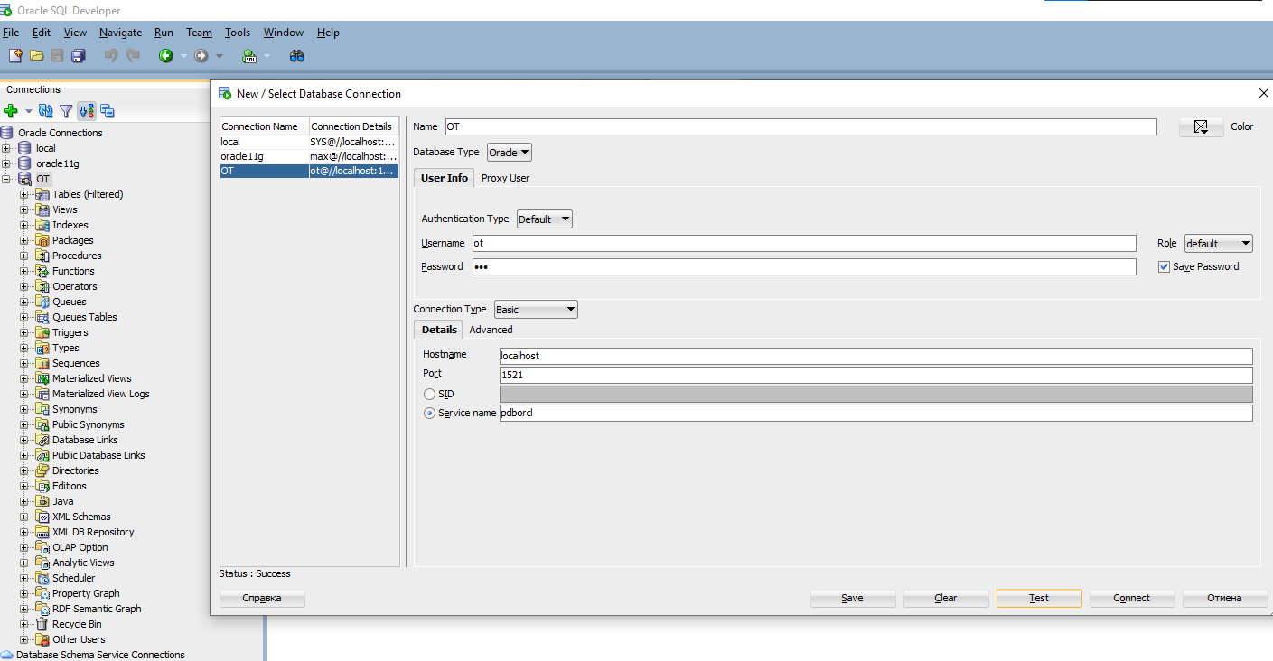Switch to the Proxy User tab

505,178
